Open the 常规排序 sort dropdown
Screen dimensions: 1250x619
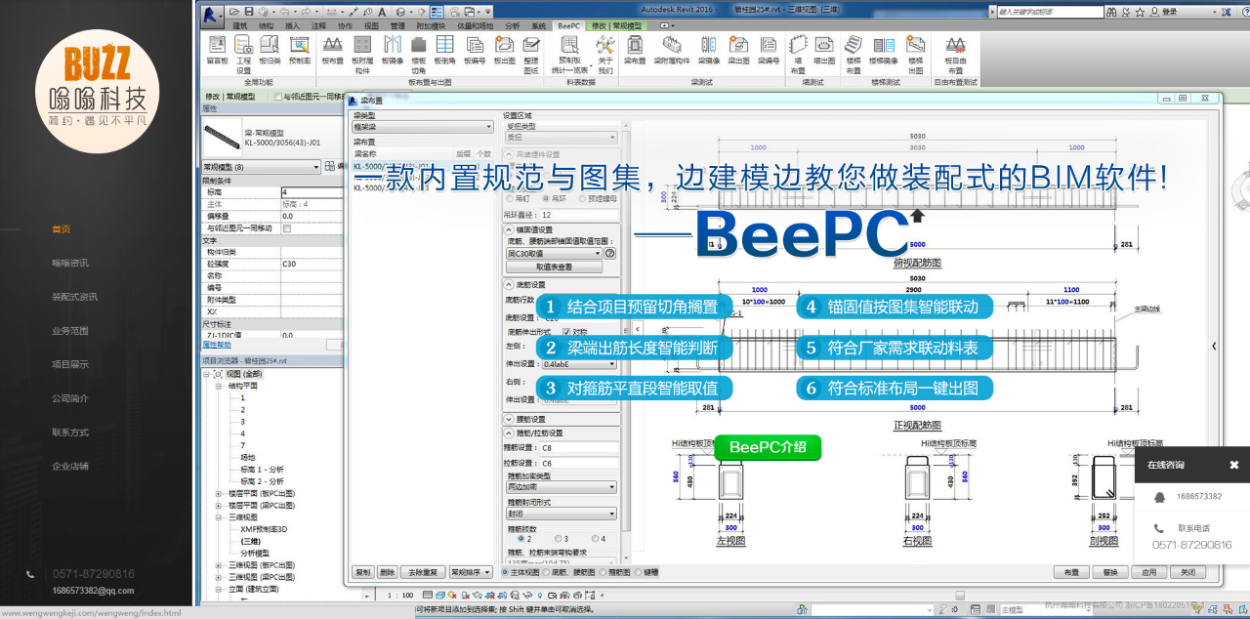[x=471, y=572]
